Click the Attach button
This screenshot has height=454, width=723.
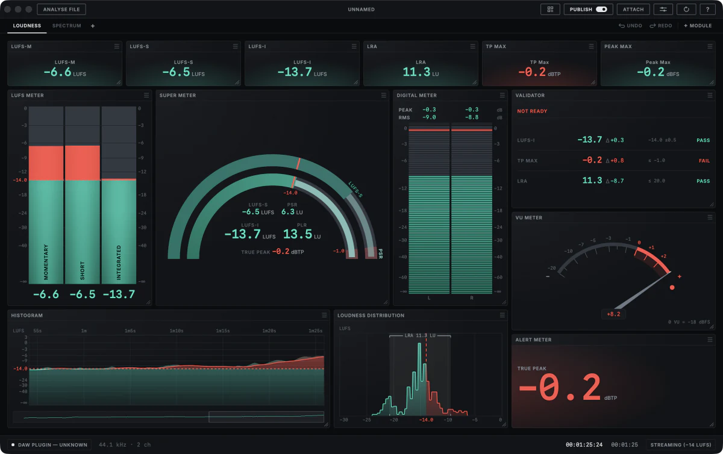click(633, 9)
